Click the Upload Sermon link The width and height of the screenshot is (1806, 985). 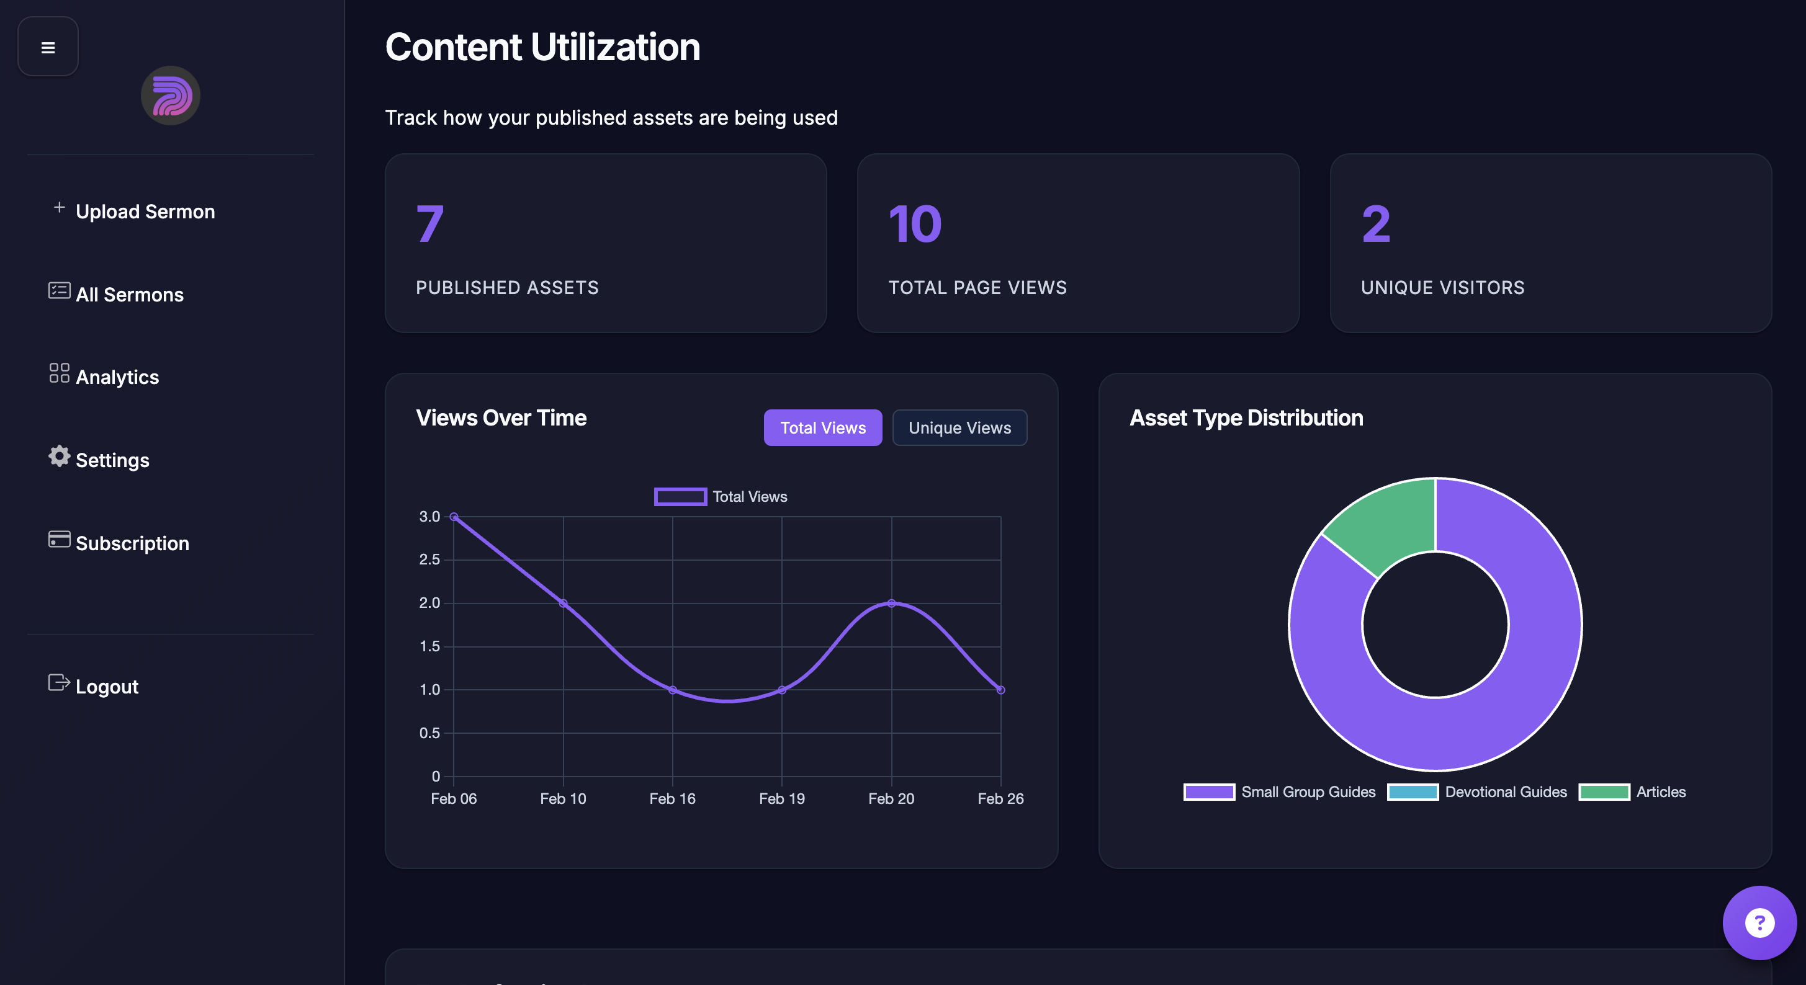[145, 212]
